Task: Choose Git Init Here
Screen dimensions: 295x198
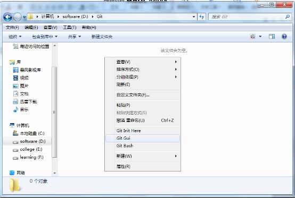Action: click(x=143, y=131)
